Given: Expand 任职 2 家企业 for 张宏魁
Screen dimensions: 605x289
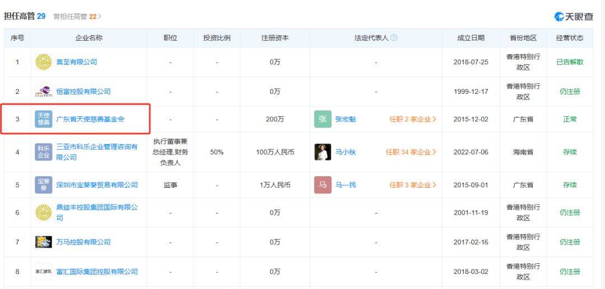Looking at the screenshot, I should click(413, 119).
